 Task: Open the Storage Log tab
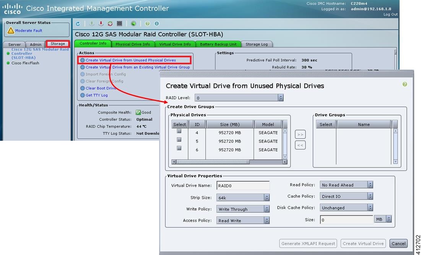[257, 44]
